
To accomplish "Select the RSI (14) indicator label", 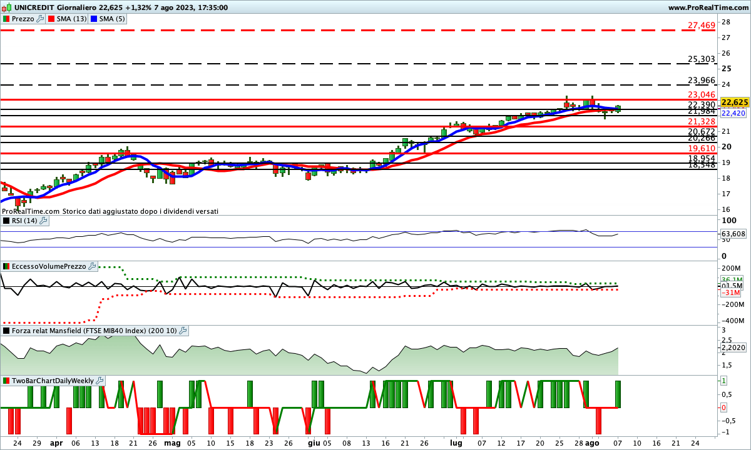I will (24, 221).
